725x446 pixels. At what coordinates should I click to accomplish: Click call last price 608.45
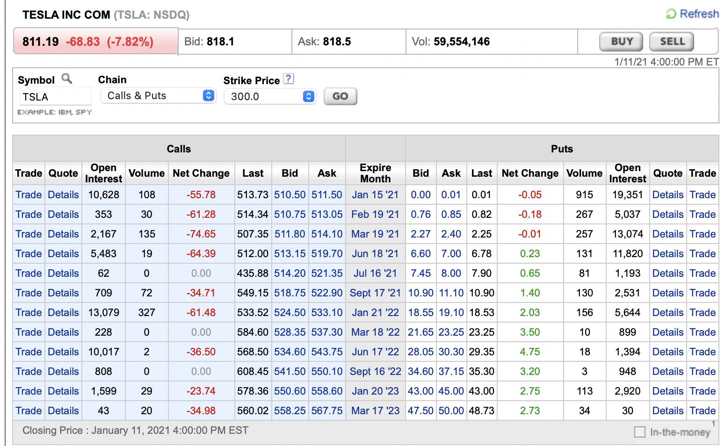coord(253,371)
